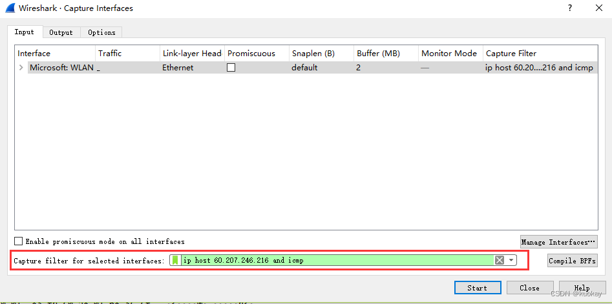This screenshot has height=304, width=612.
Task: Click the Link-layer Header column header
Action: (193, 54)
